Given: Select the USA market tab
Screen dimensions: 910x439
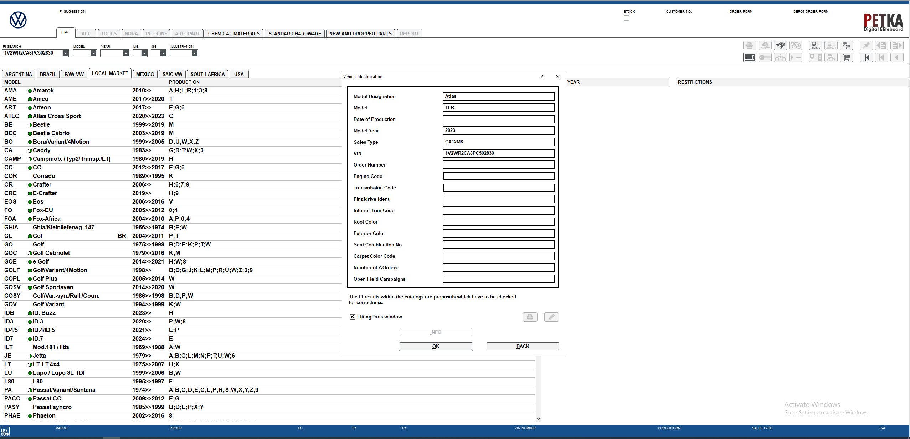Looking at the screenshot, I should coord(239,74).
